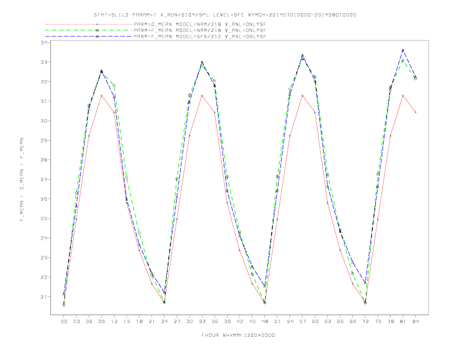Viewport: 453px width, 350px height.
Task: Click y-axis tick label 31
Action: click(44, 101)
